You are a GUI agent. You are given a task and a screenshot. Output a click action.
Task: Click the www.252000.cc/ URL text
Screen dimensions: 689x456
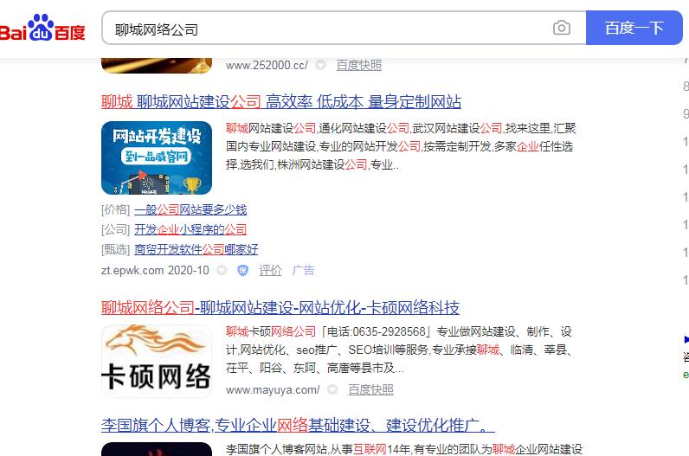click(x=267, y=65)
